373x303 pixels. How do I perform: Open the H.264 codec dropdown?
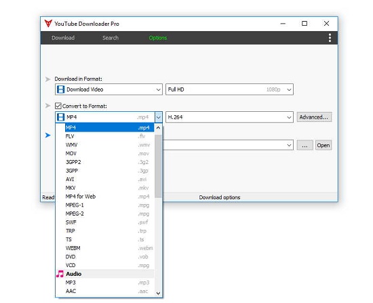(289, 117)
